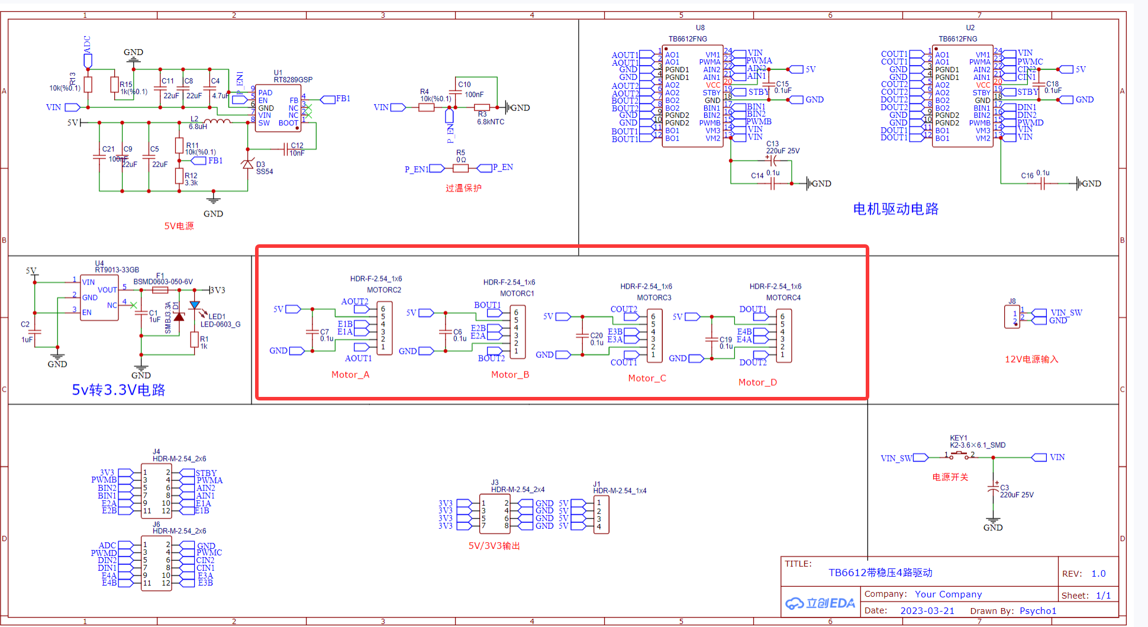
Task: Click the C7 0.1u capacitor at Motor_A
Action: [312, 332]
